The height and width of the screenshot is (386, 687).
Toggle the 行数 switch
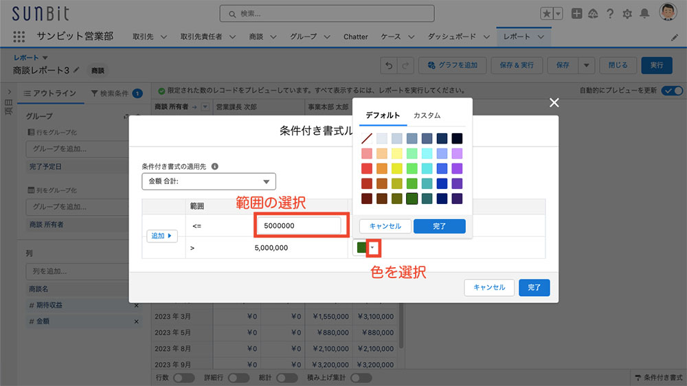[x=183, y=378]
